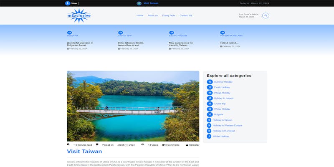The width and height of the screenshot is (334, 167).
Task: Click the 14 Views counter text
Action: (x=153, y=145)
